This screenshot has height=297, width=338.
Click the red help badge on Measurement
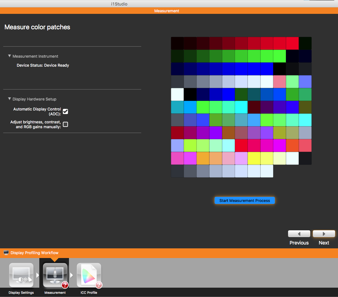tap(65, 285)
